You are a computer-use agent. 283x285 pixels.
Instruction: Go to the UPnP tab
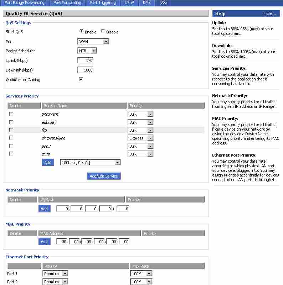(129, 3)
